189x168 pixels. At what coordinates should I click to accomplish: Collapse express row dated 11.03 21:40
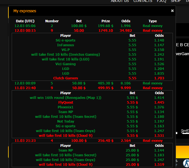point(92,88)
